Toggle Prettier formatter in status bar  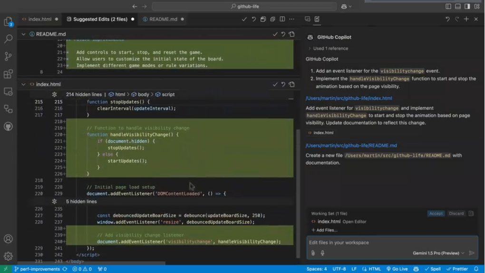tap(457, 269)
